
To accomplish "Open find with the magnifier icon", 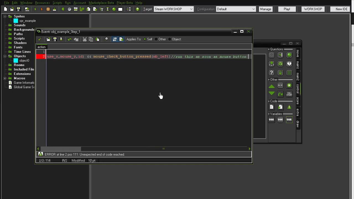I will 106,39.
